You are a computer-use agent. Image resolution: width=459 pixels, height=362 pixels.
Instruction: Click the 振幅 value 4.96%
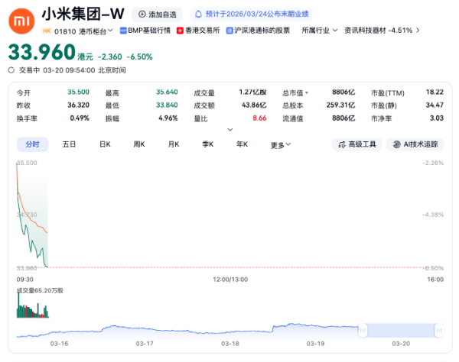pos(168,118)
